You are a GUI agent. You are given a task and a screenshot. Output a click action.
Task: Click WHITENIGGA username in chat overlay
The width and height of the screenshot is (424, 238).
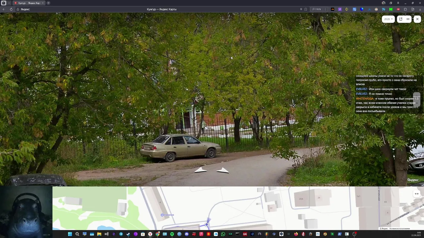365,99
